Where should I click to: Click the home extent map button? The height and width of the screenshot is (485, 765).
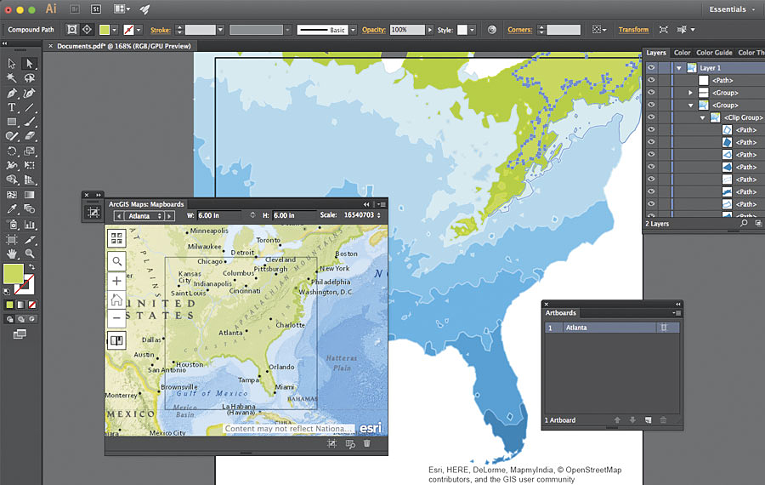pyautogui.click(x=117, y=300)
